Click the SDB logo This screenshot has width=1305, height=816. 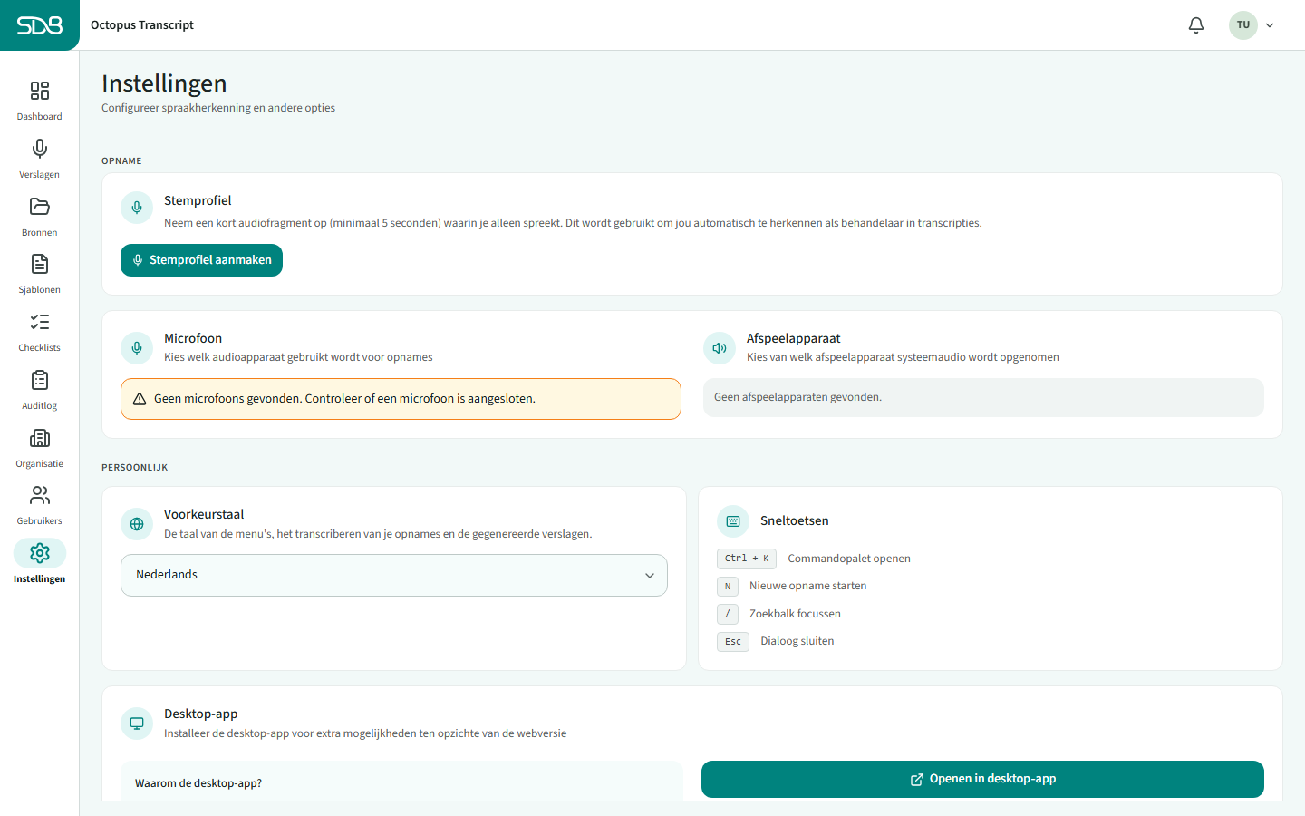coord(40,25)
